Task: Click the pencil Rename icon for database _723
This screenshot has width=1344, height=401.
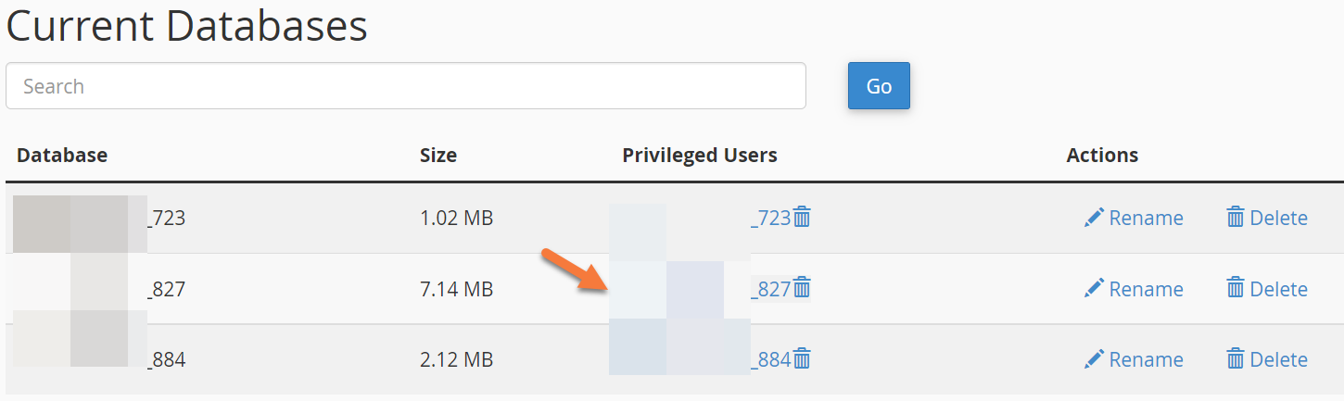Action: tap(1095, 218)
